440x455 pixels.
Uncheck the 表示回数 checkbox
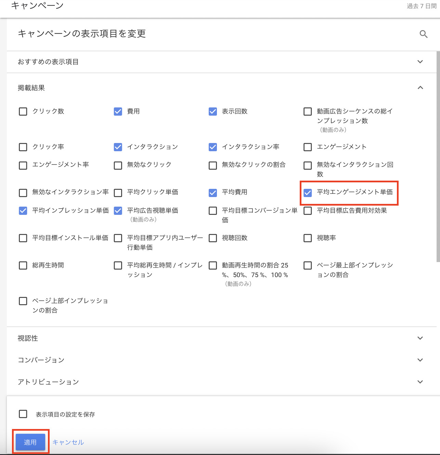(213, 112)
